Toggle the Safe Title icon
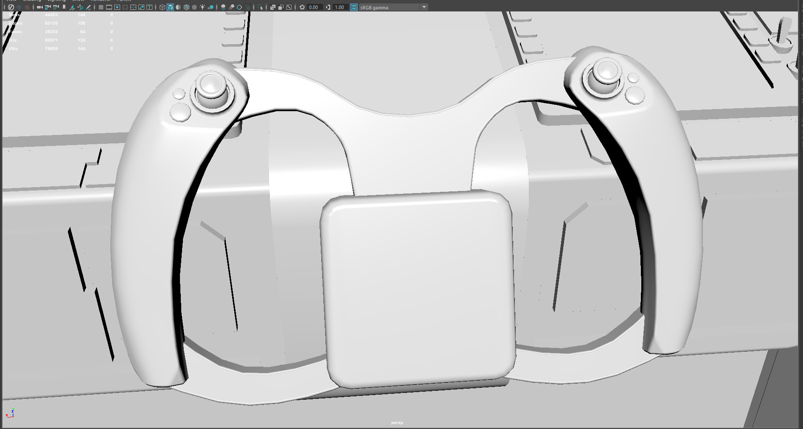 (x=149, y=7)
